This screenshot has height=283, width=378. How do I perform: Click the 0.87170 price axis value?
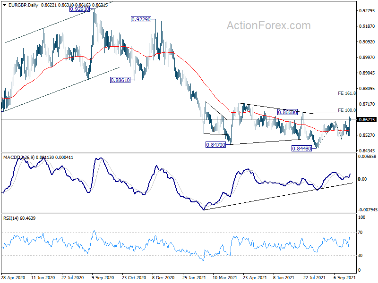click(x=367, y=104)
